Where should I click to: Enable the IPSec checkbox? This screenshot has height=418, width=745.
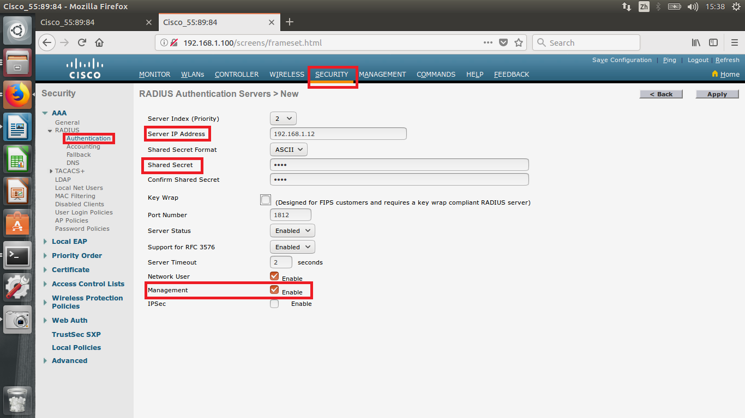pos(274,304)
